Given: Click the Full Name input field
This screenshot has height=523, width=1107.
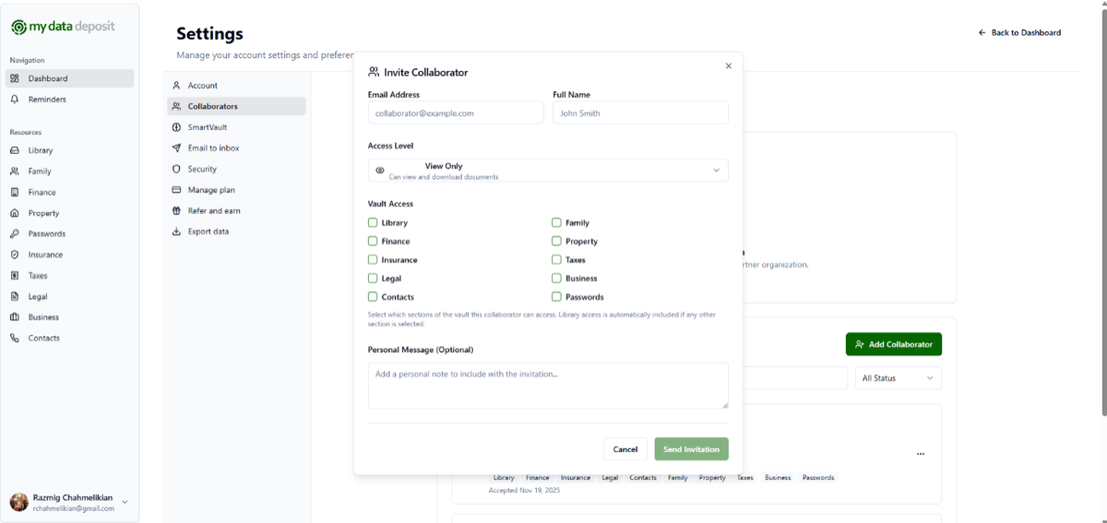Looking at the screenshot, I should click(640, 113).
